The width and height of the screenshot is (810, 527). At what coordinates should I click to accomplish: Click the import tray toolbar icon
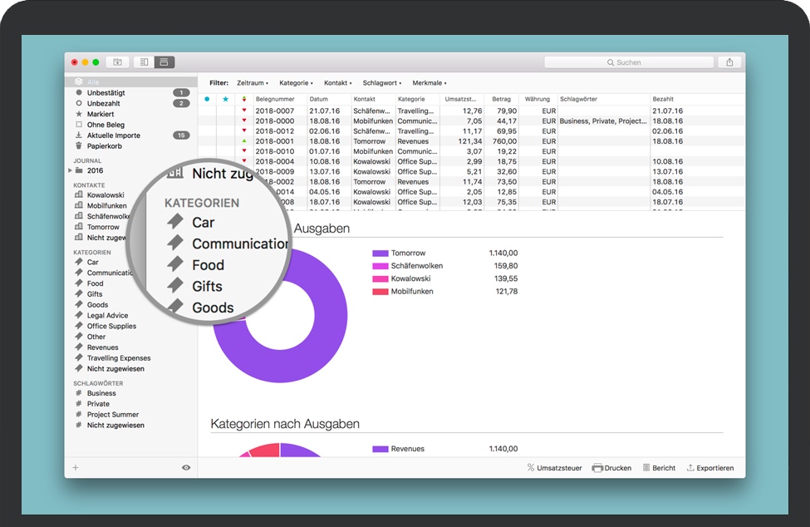pos(117,62)
